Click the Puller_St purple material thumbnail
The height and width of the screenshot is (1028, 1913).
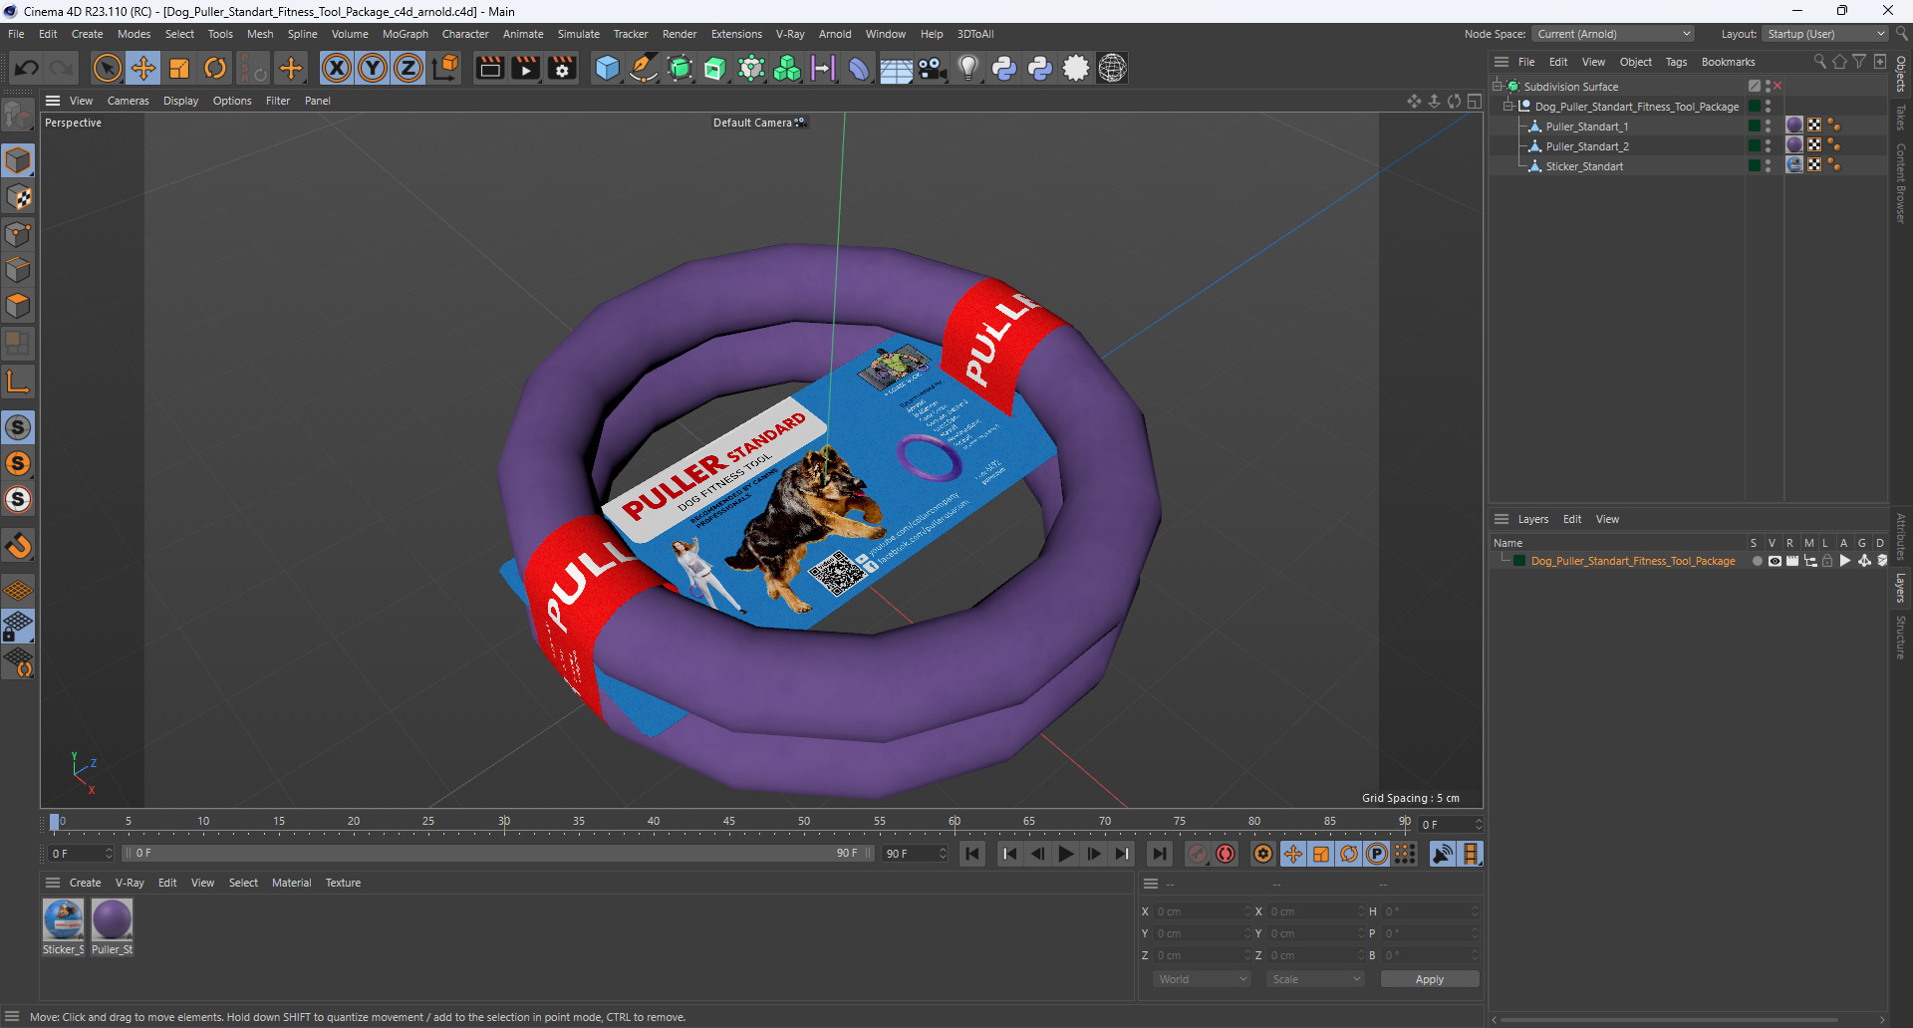point(112,919)
